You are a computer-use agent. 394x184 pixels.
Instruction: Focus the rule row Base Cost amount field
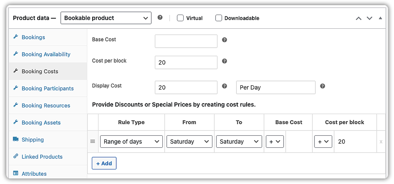(299, 142)
